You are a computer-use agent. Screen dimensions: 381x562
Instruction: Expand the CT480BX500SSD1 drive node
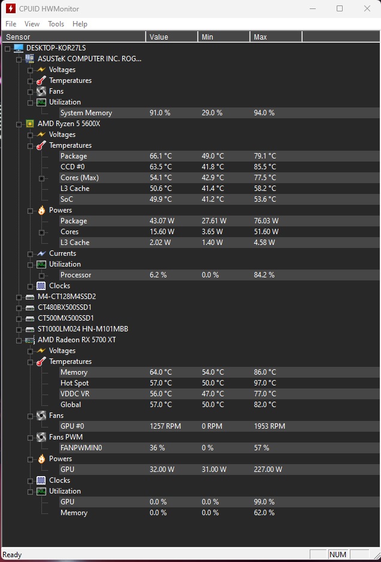pos(19,308)
